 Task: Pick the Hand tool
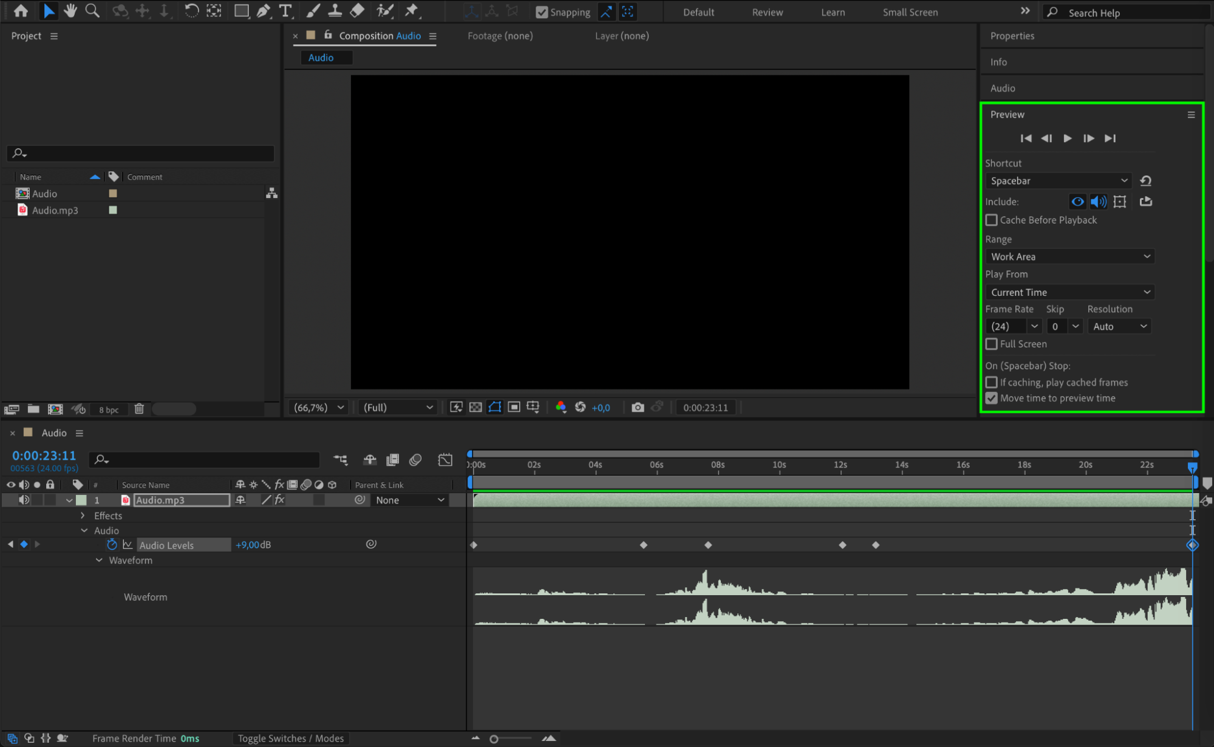[70, 11]
